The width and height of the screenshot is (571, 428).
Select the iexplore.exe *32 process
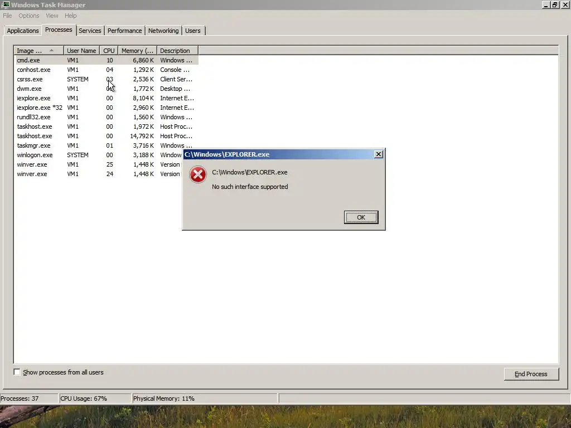pyautogui.click(x=107, y=108)
